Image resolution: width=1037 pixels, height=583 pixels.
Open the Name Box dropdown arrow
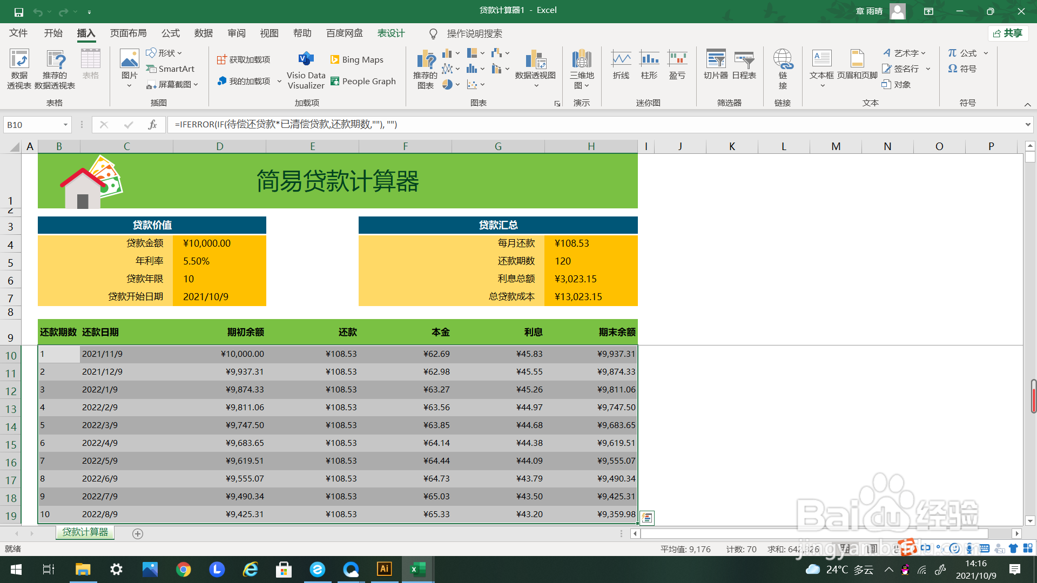(x=65, y=125)
